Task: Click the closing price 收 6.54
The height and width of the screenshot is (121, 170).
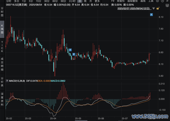Action: [x=48, y=5]
